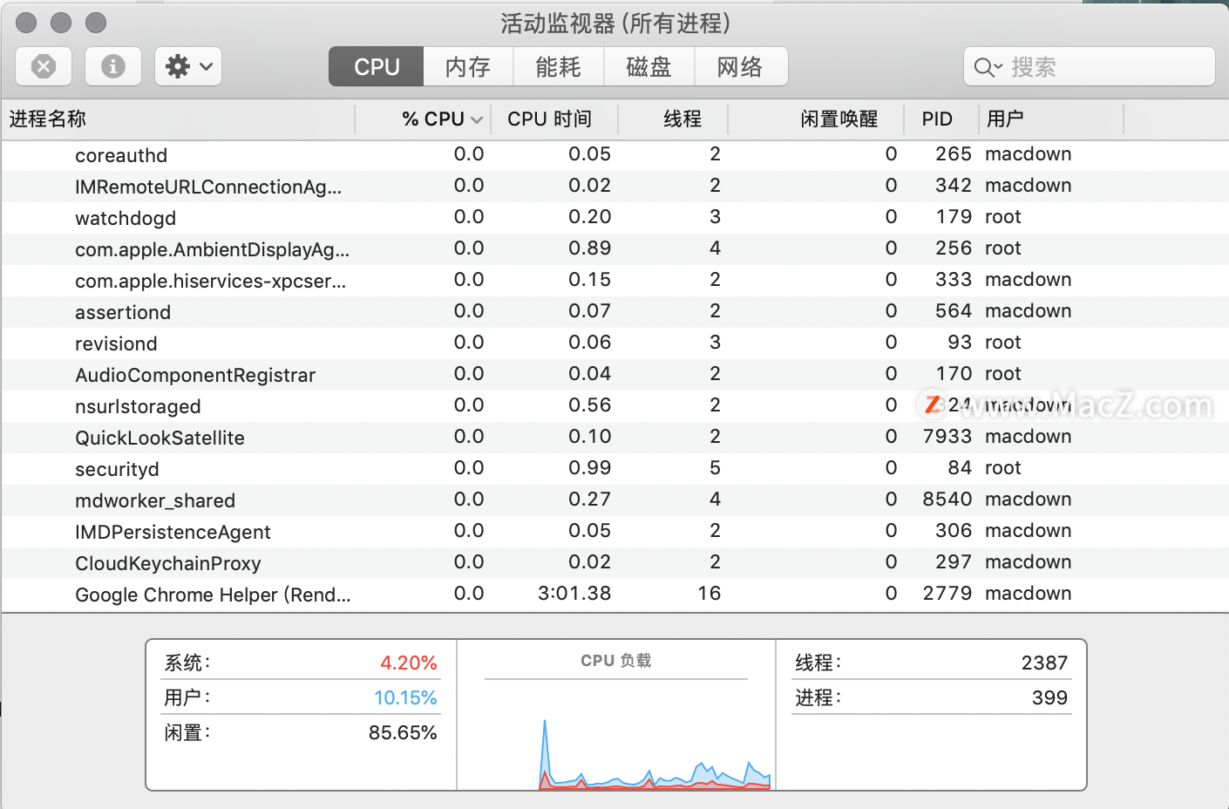Select the watchdogd process row
The width and height of the screenshot is (1229, 809).
pos(614,217)
